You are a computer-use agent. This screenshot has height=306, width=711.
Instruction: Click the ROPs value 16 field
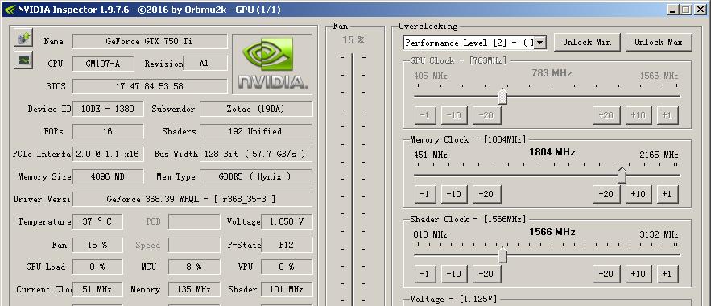(x=108, y=131)
